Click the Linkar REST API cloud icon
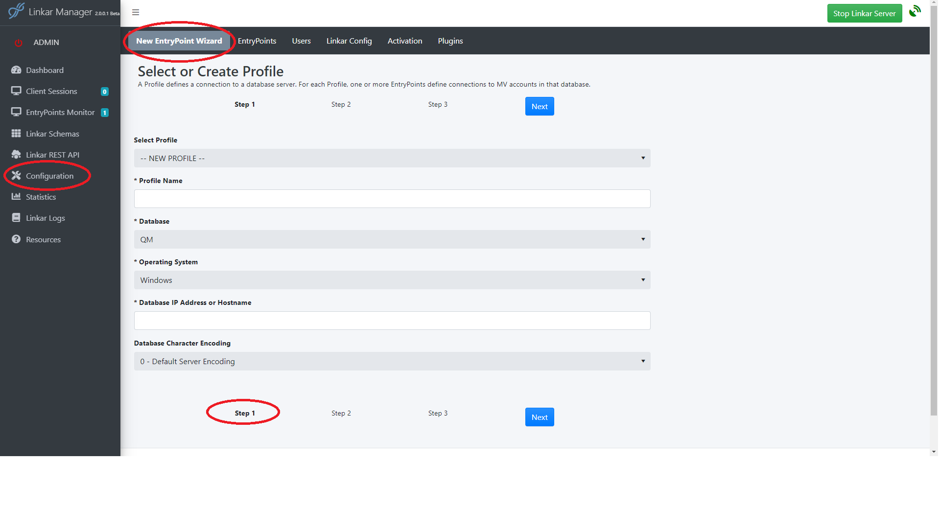Image resolution: width=940 pixels, height=509 pixels. tap(16, 155)
